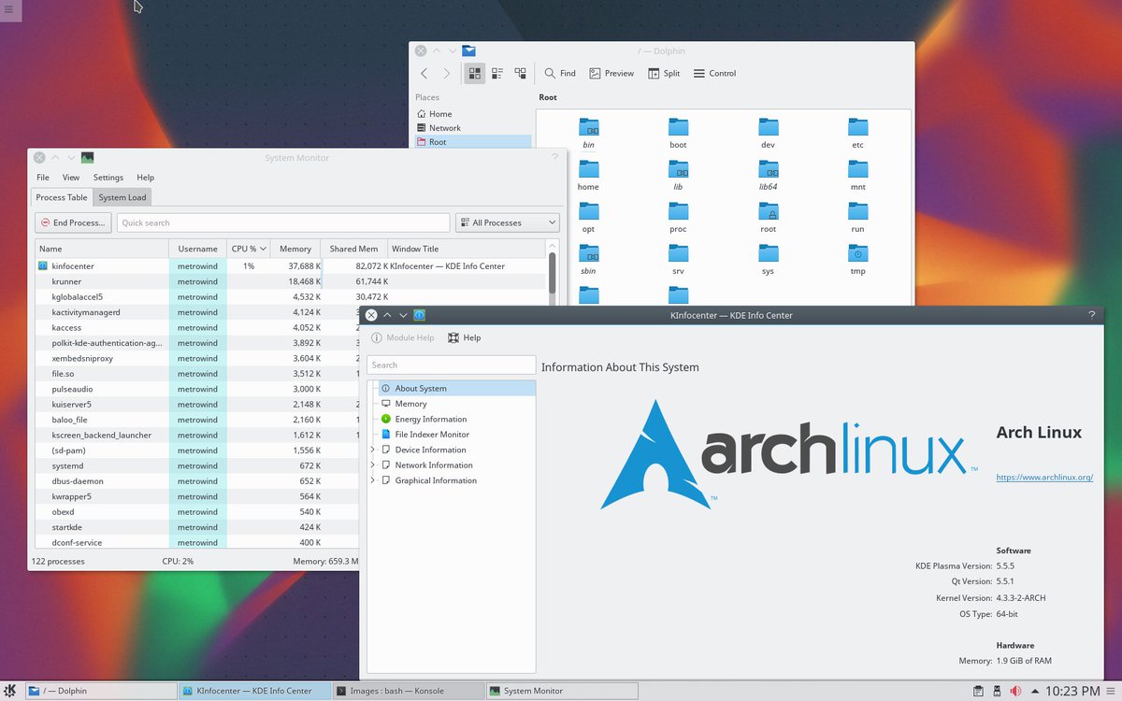1122x701 pixels.
Task: Click the Dolphin back navigation arrow
Action: click(x=424, y=73)
